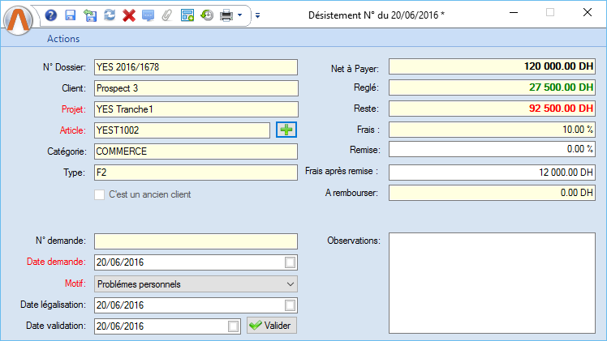This screenshot has height=341, width=607.
Task: Delete the record with the red X icon
Action: 128,15
